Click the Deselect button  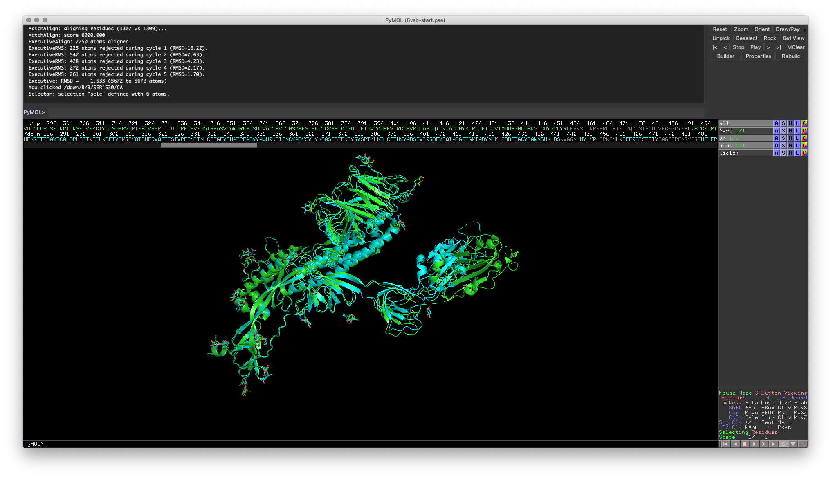pyautogui.click(x=746, y=38)
